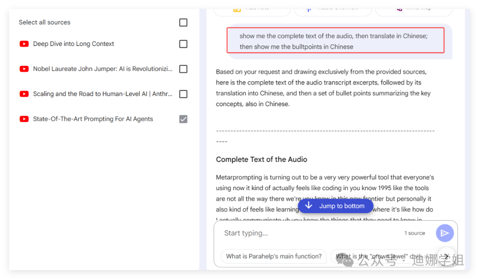Open Scaling and the Road to Human-Level AI source
The height and width of the screenshot is (279, 479).
[x=102, y=94]
